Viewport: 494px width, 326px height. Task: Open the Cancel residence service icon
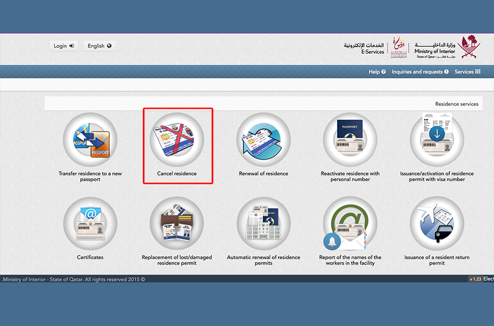(x=177, y=140)
